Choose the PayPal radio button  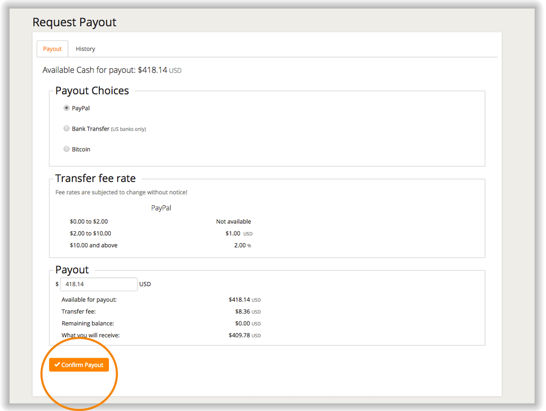coord(67,108)
